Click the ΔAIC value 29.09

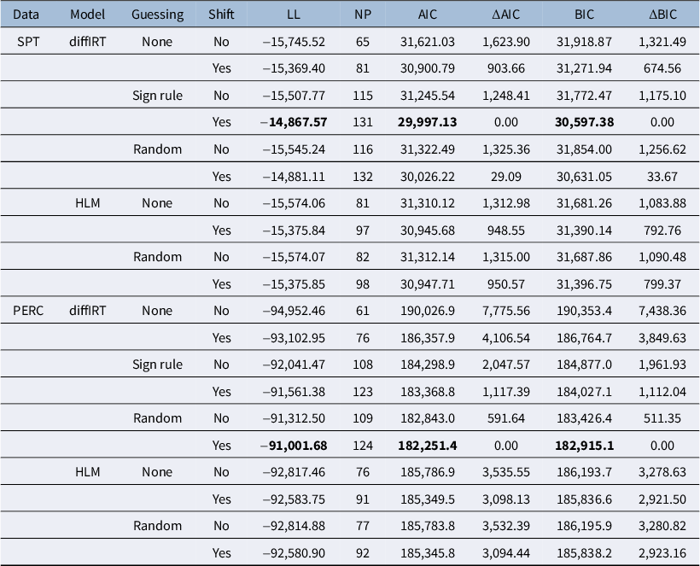tap(506, 177)
